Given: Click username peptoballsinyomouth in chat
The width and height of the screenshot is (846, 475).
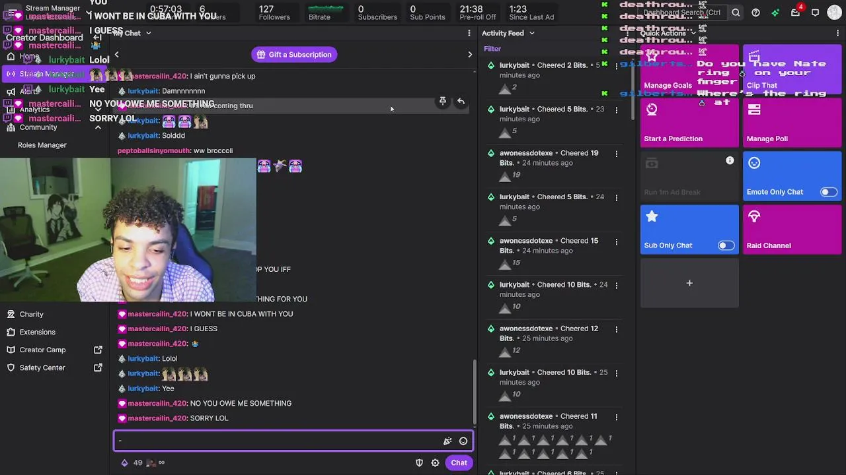Looking at the screenshot, I should tap(153, 151).
